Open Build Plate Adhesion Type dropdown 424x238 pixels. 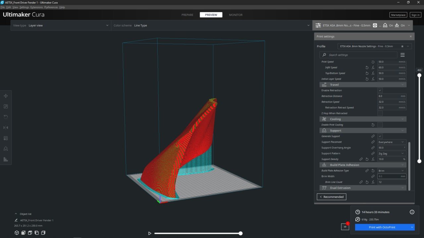pos(392,171)
